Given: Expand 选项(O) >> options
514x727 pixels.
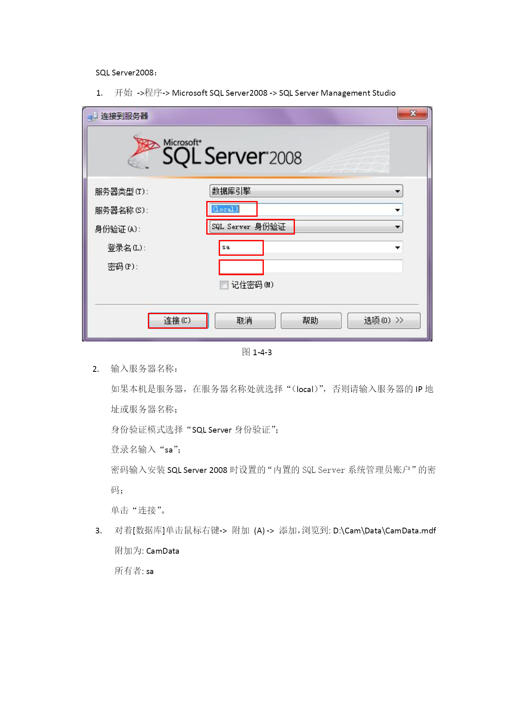Looking at the screenshot, I should click(x=384, y=320).
